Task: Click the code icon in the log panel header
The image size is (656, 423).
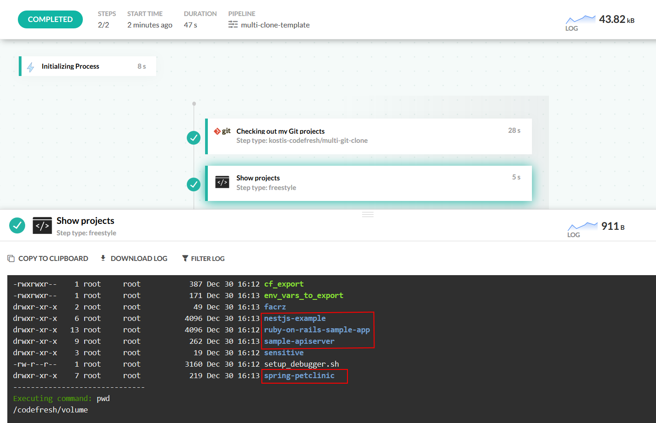Action: 42,226
